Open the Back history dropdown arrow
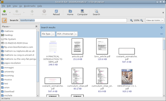 point(10,12)
